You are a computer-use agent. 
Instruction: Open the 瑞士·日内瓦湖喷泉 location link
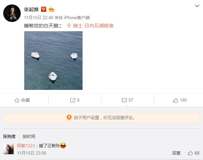pyautogui.click(x=93, y=26)
